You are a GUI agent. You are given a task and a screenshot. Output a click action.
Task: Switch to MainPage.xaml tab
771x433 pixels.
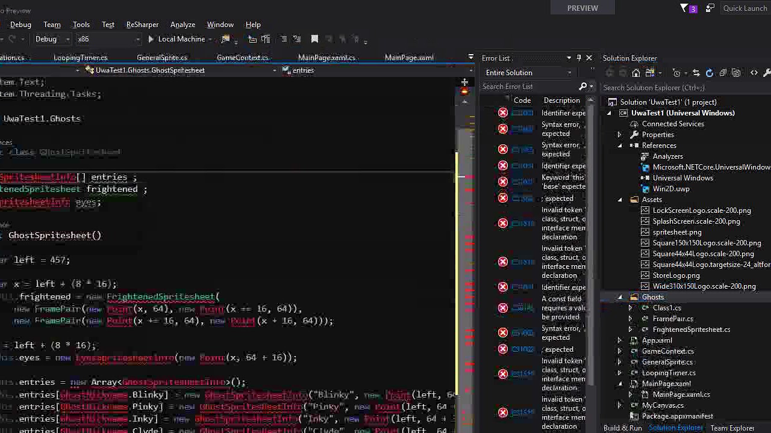(x=409, y=58)
